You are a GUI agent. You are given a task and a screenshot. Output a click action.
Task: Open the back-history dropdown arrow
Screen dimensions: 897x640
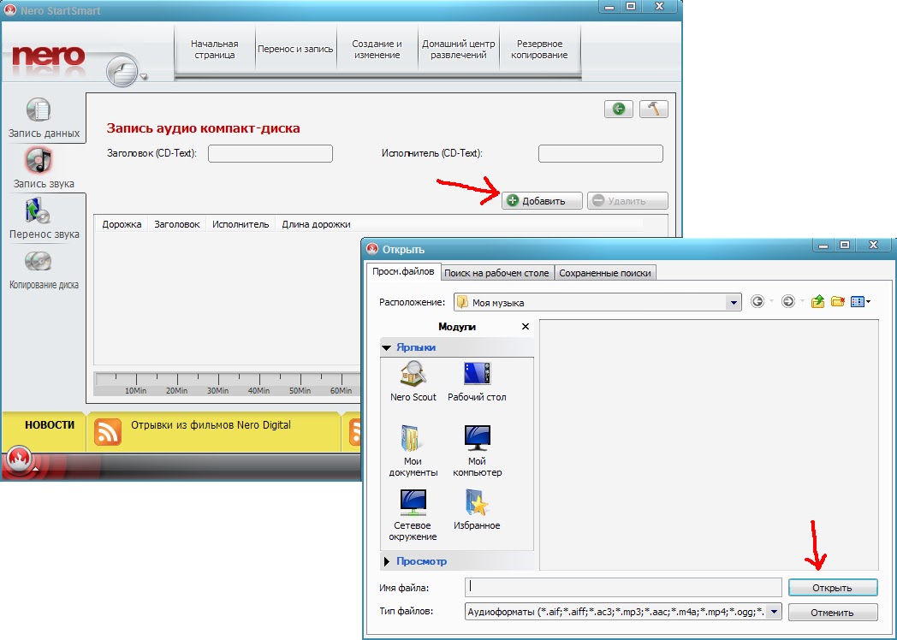click(771, 301)
